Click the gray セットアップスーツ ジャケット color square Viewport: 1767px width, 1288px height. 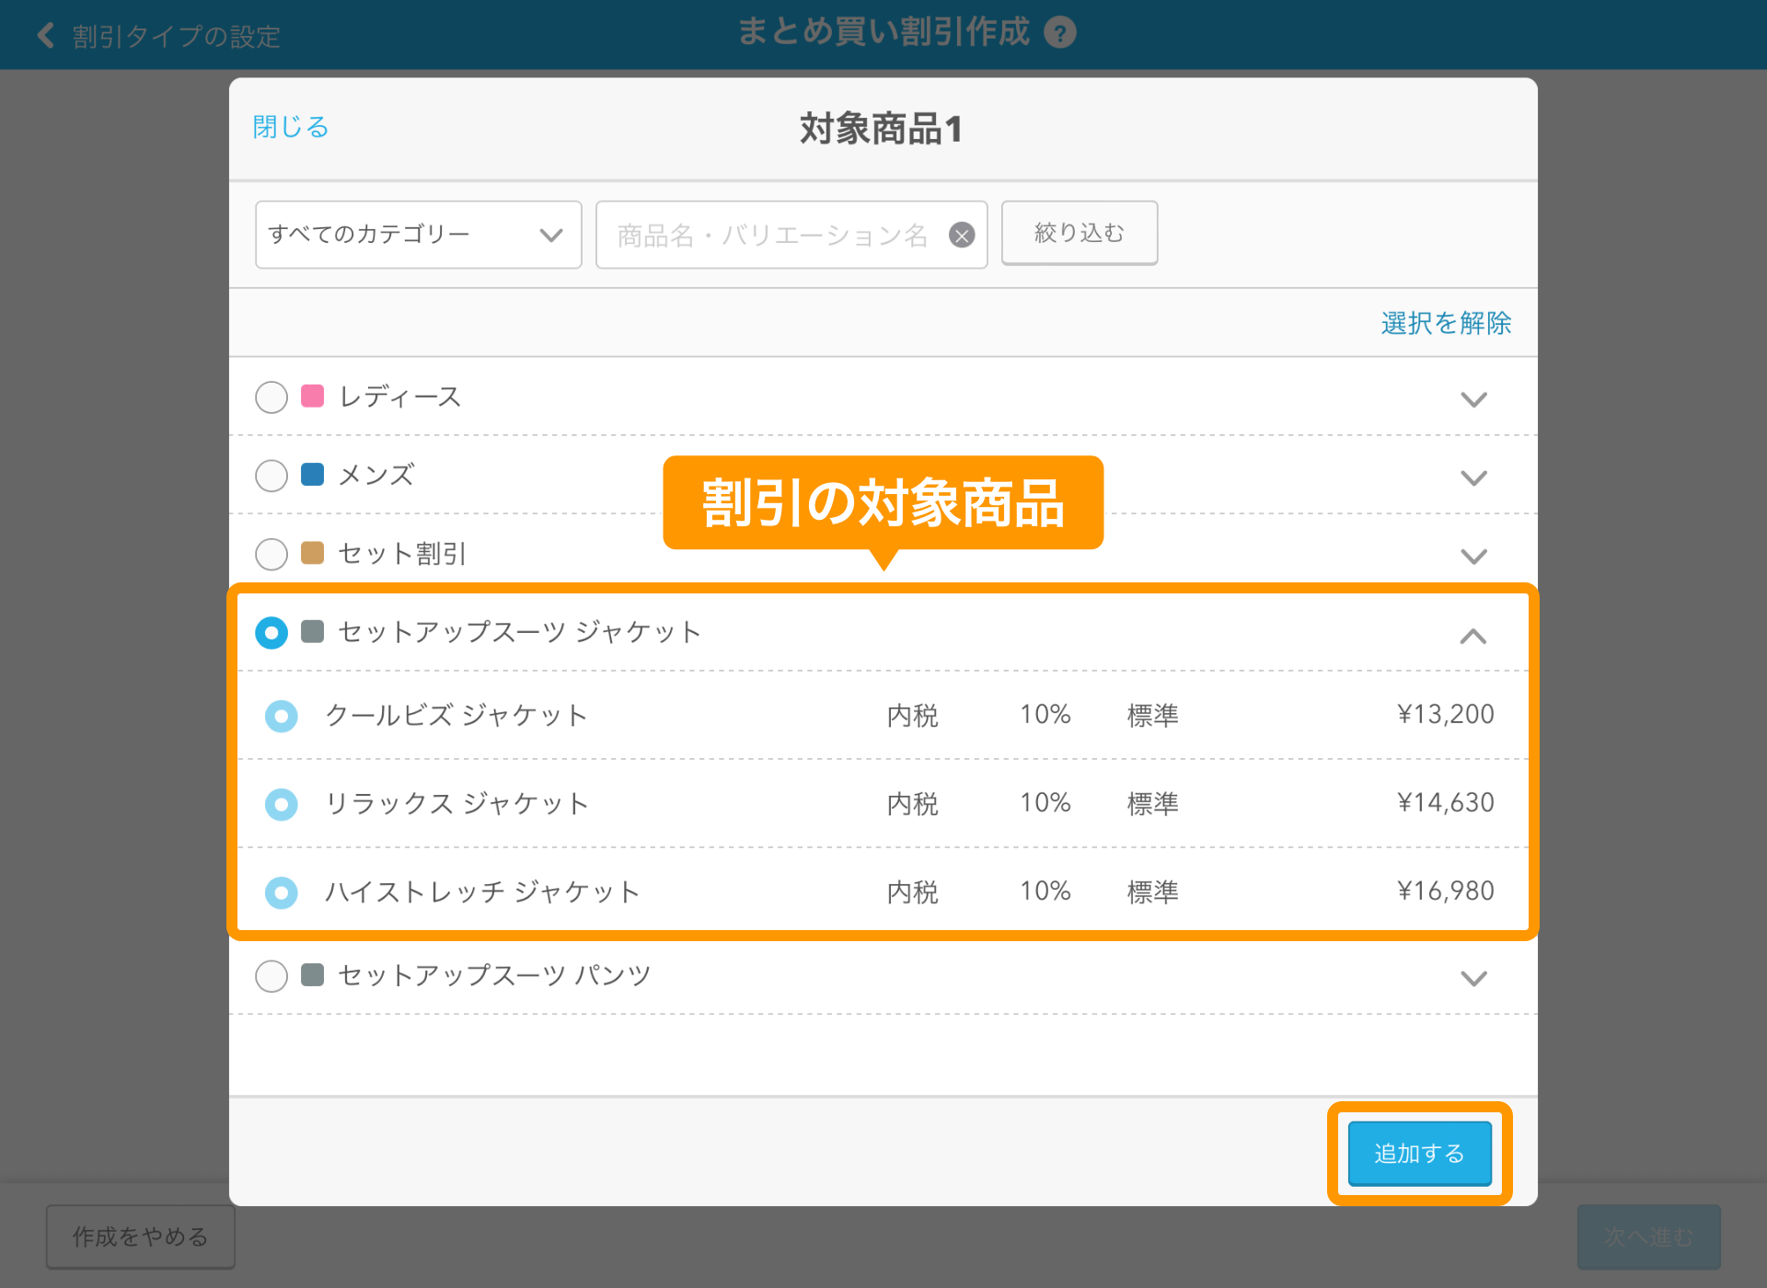[x=313, y=631]
